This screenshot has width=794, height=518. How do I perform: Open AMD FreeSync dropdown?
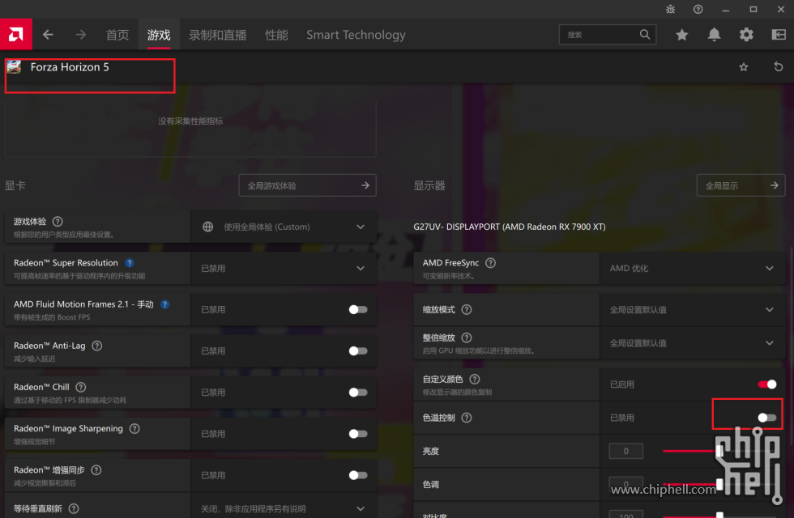(x=692, y=268)
